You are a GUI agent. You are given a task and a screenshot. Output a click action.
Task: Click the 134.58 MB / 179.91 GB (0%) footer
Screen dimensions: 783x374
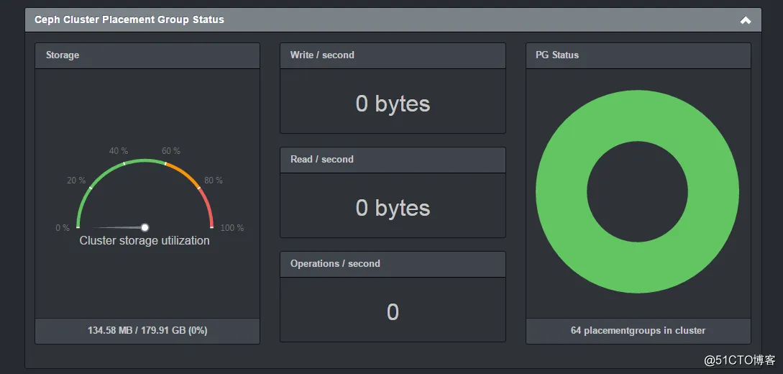[x=147, y=331]
